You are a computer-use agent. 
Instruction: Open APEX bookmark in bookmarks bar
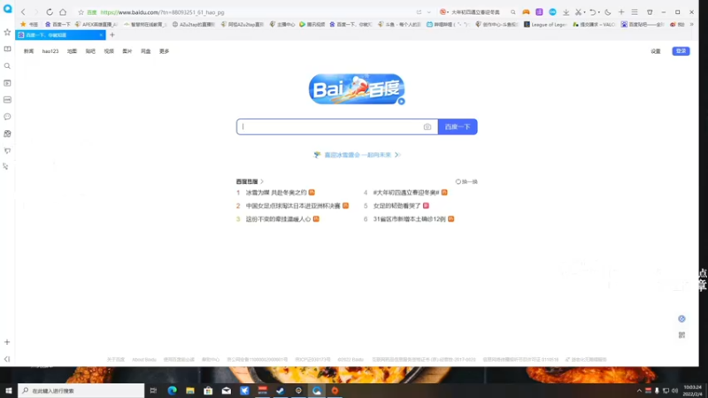[x=96, y=25]
